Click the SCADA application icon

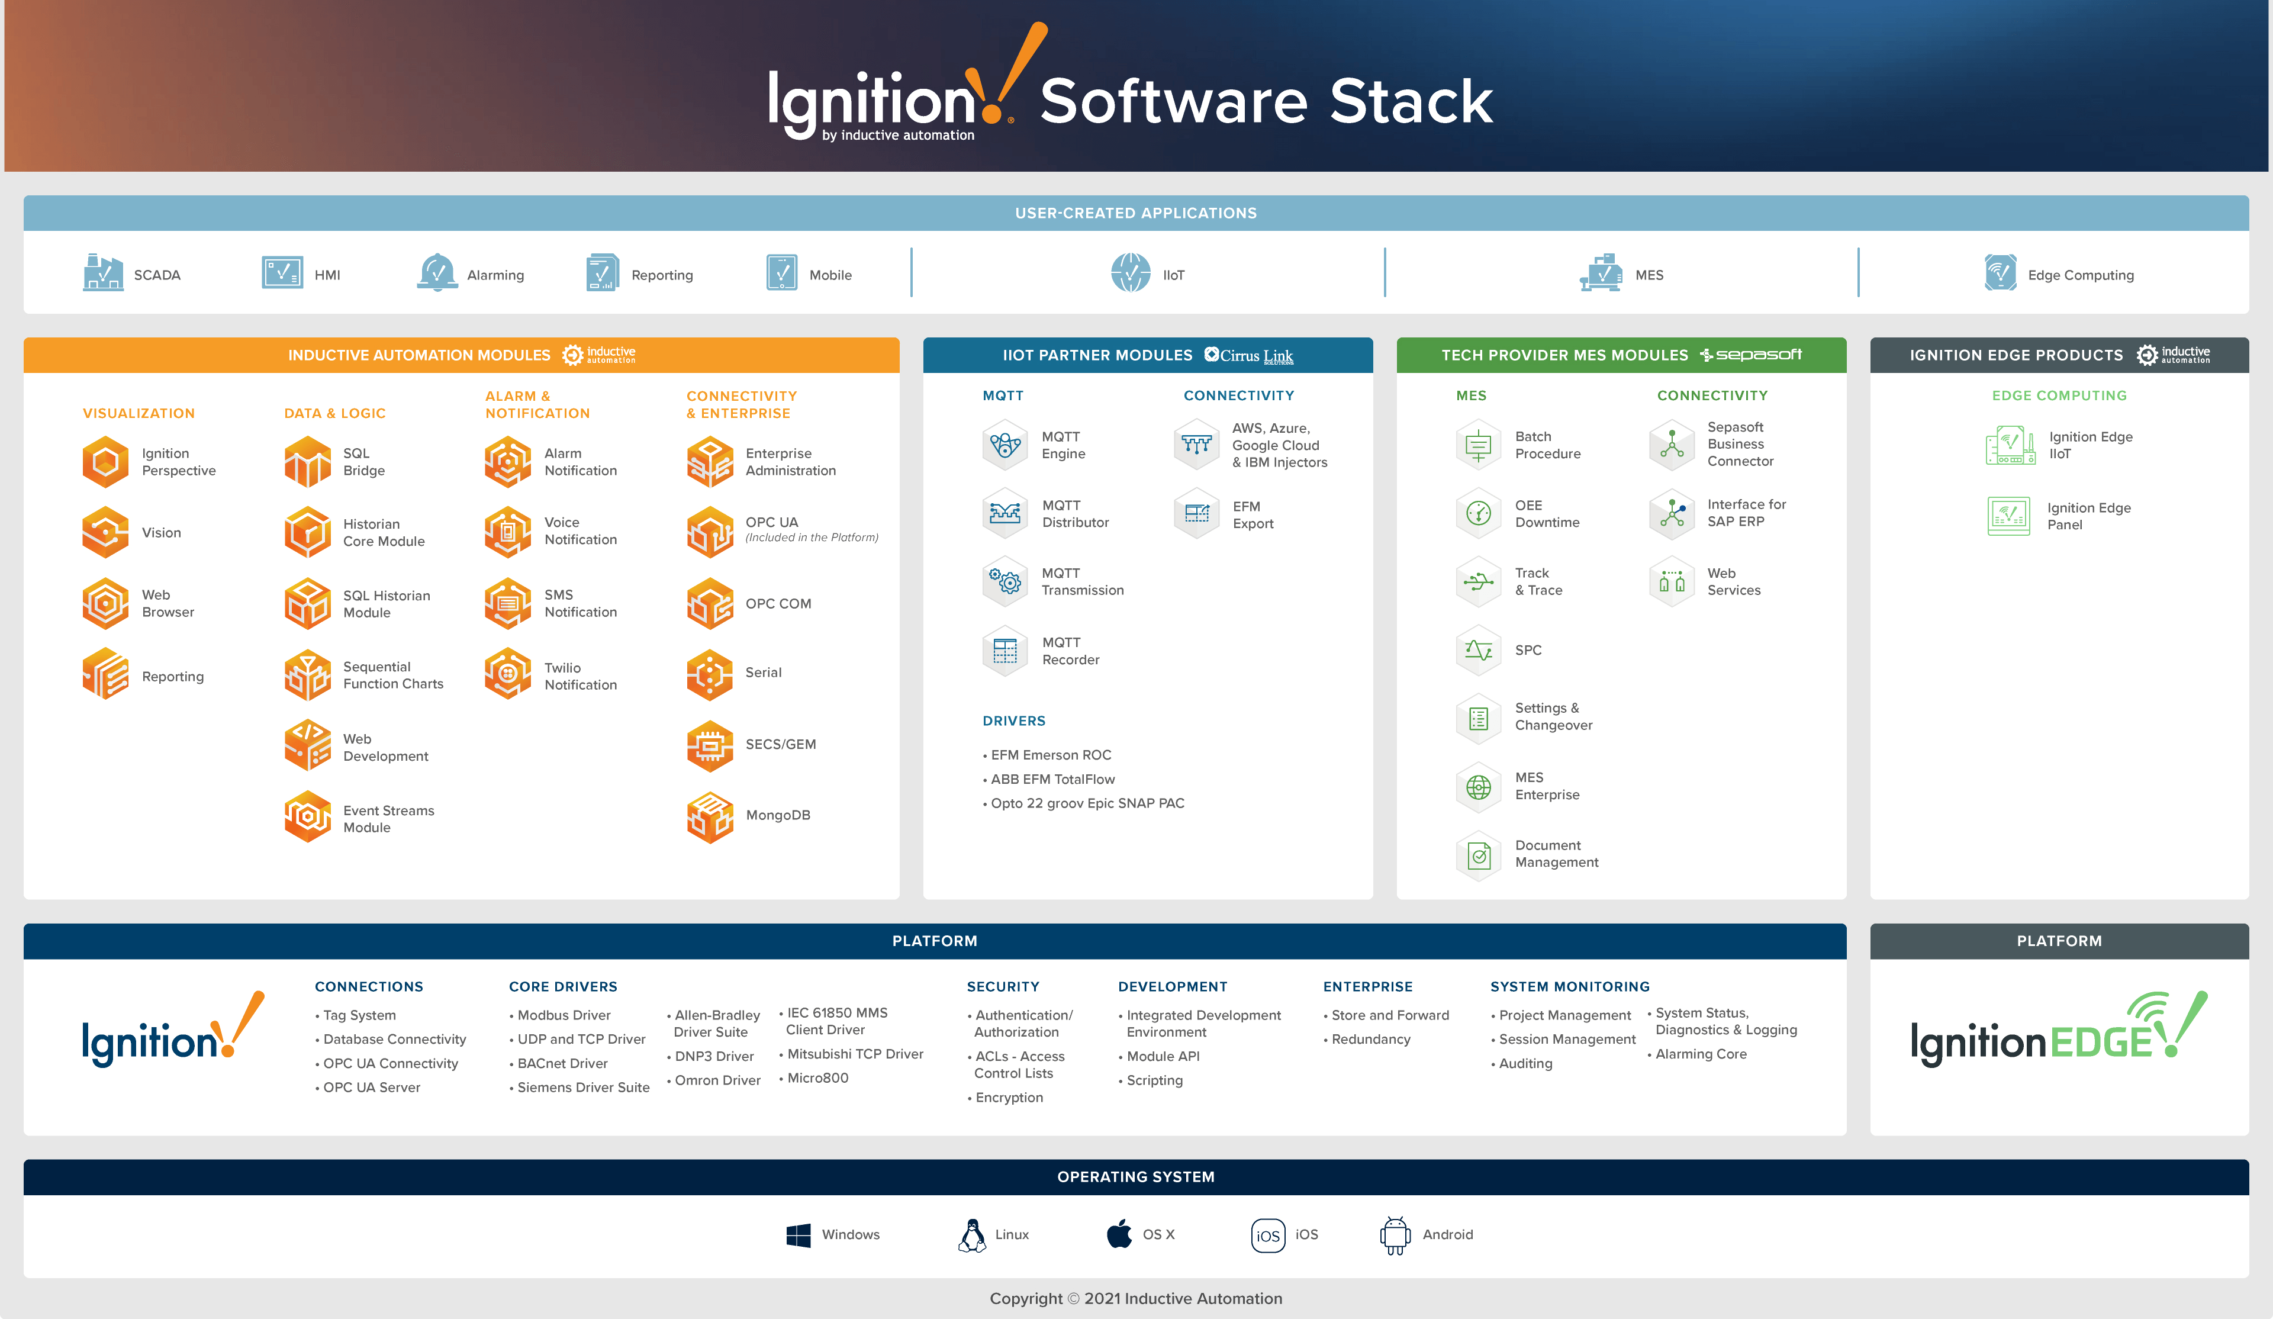pyautogui.click(x=103, y=274)
